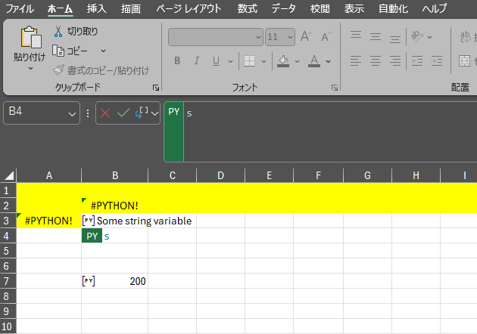Click the Select All corner triangle
The width and height of the screenshot is (477, 334).
9,175
